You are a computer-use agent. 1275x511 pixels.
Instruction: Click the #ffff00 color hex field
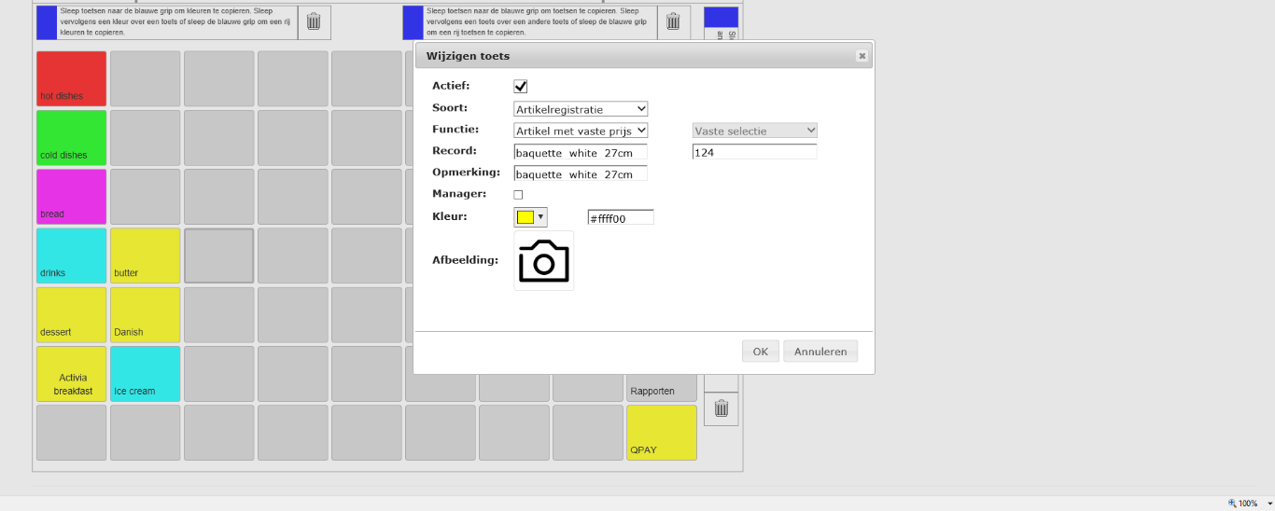tap(621, 217)
